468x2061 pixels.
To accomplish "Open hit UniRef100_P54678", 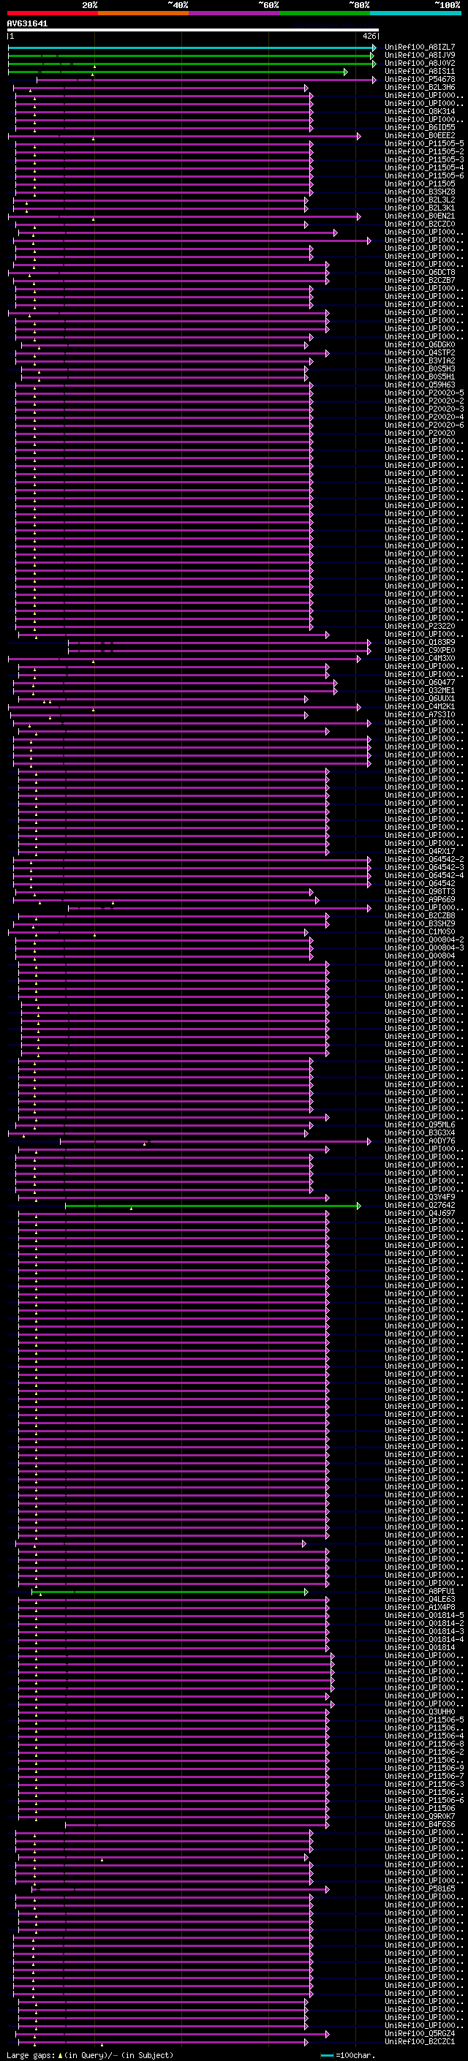I will point(420,79).
